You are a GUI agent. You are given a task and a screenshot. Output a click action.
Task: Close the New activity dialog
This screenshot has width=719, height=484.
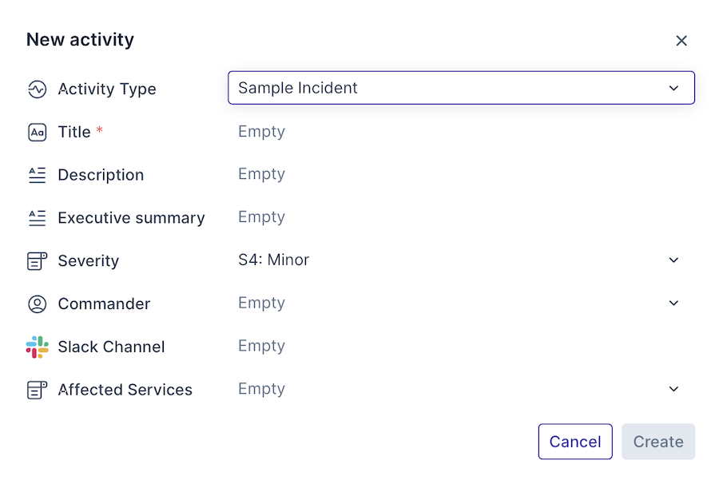point(681,41)
